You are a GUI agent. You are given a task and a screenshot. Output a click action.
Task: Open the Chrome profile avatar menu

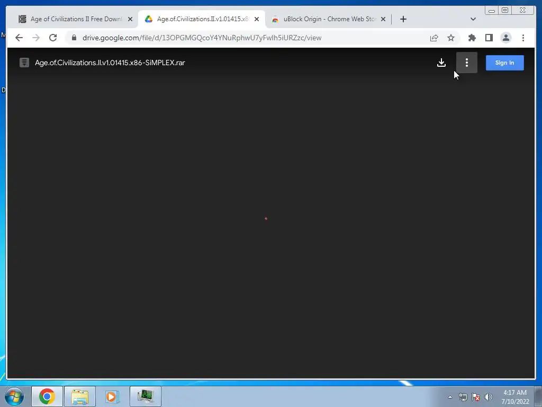pyautogui.click(x=505, y=38)
